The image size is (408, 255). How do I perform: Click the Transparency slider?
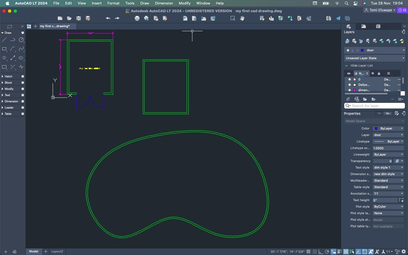383,161
